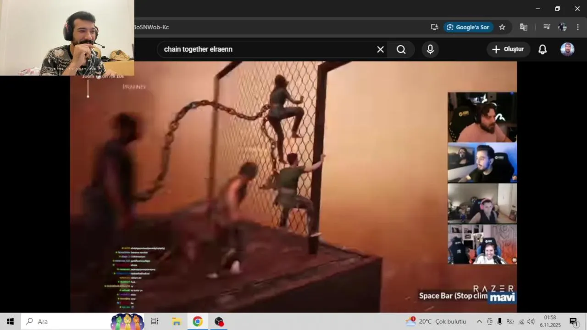Expand hidden system tray icons
Image resolution: width=587 pixels, height=330 pixels.
pos(479,321)
